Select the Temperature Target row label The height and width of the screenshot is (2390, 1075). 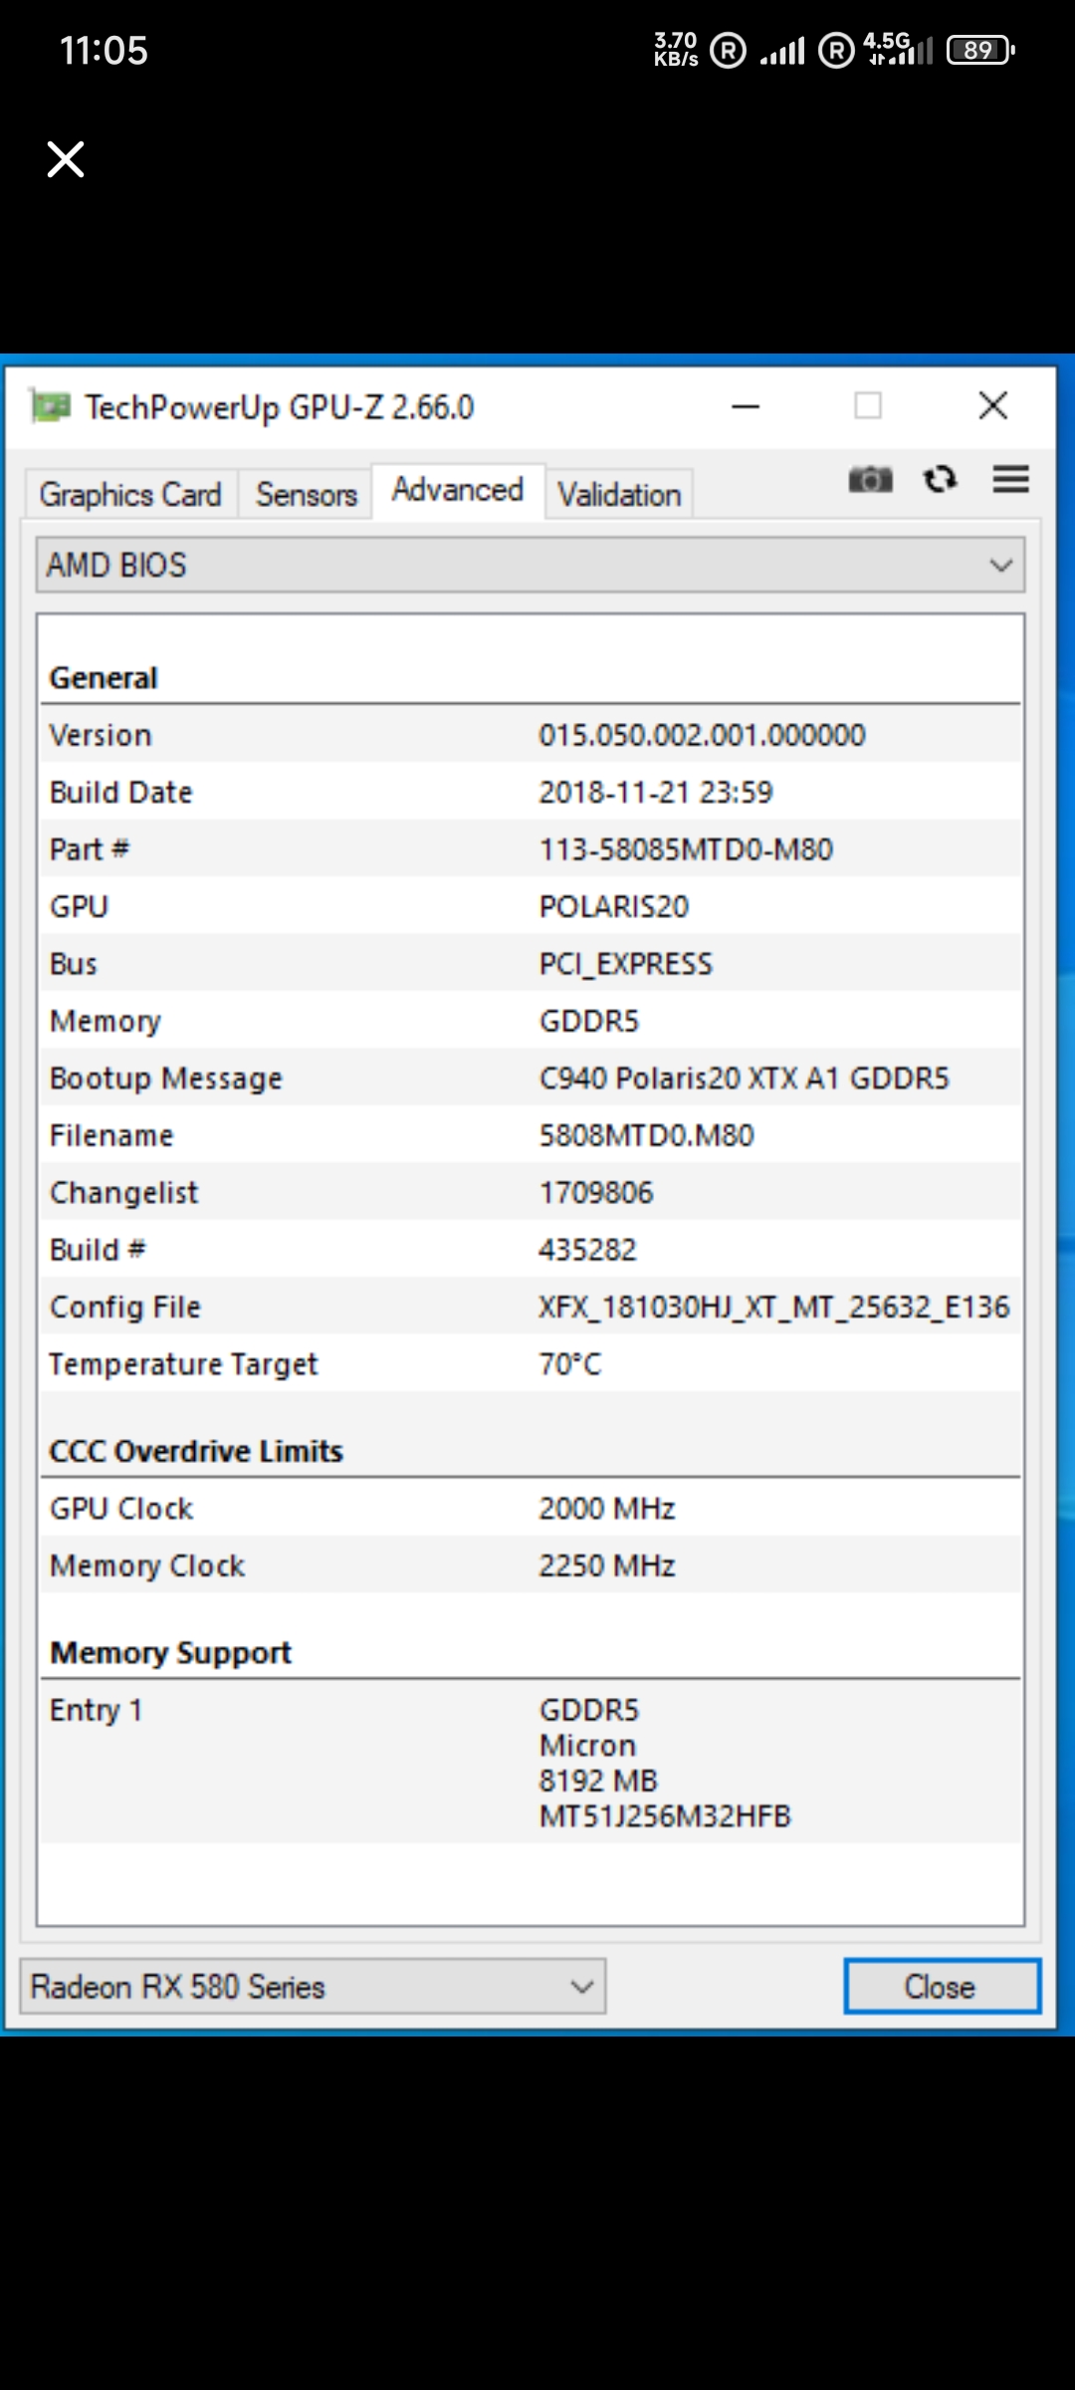click(184, 1364)
